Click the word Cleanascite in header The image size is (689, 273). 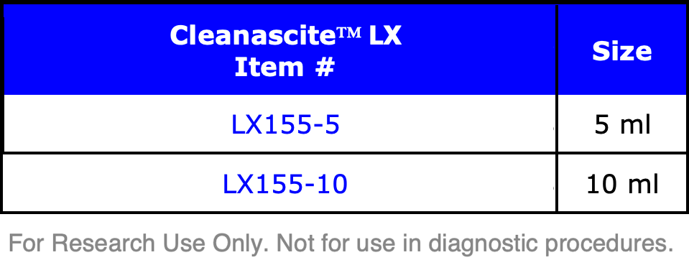tap(253, 36)
